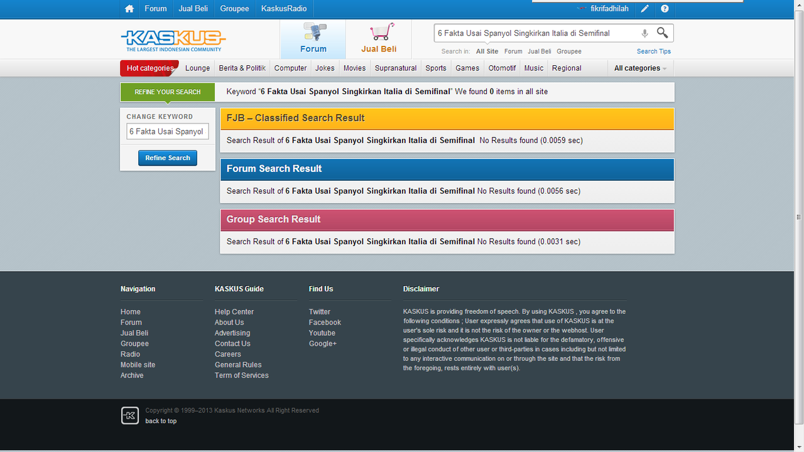
Task: Open the Facebook link in footer
Action: [x=325, y=323]
